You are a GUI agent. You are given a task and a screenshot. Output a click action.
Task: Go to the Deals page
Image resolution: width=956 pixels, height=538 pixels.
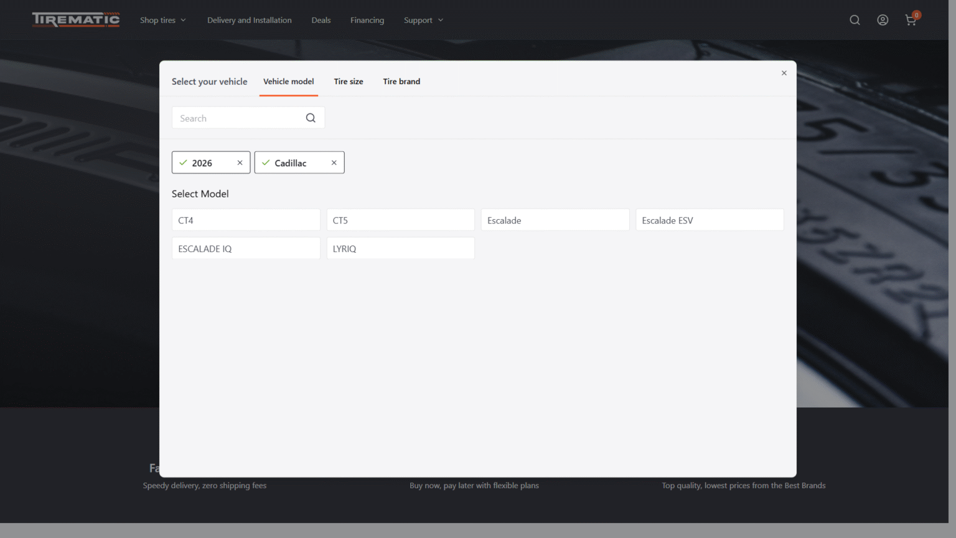321,20
